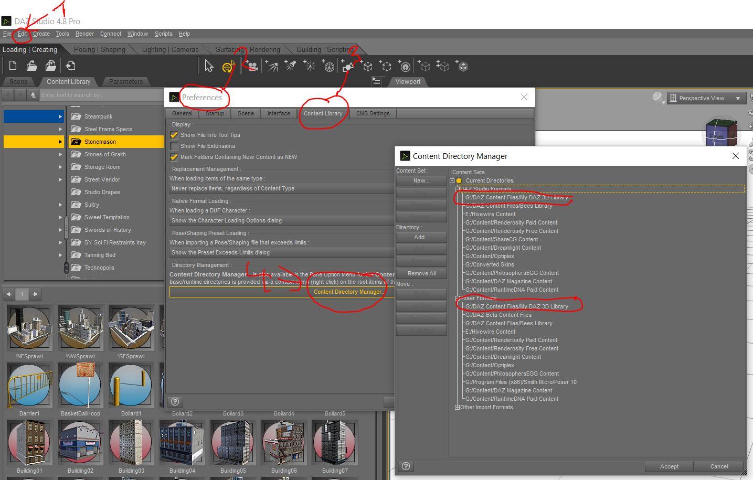Open the 'Never replace items' dropdown
Screen dimensions: 753x480
click(x=282, y=189)
